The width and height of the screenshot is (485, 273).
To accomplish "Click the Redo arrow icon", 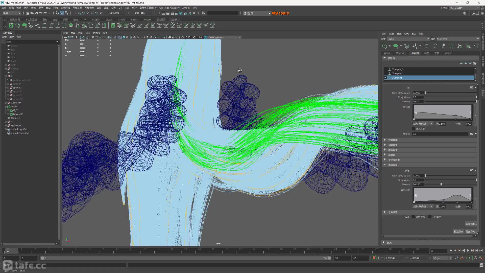I will click(45, 13).
